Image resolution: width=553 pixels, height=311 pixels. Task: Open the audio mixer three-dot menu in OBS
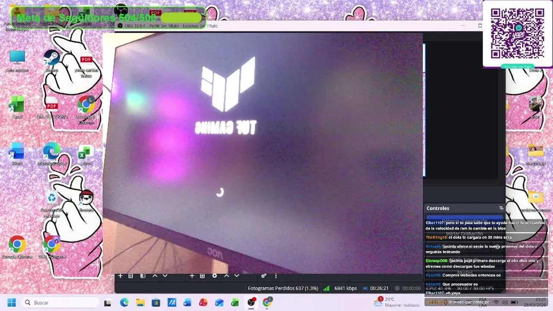[x=276, y=276]
